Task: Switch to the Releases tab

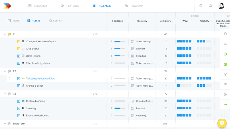Action: click(x=102, y=6)
